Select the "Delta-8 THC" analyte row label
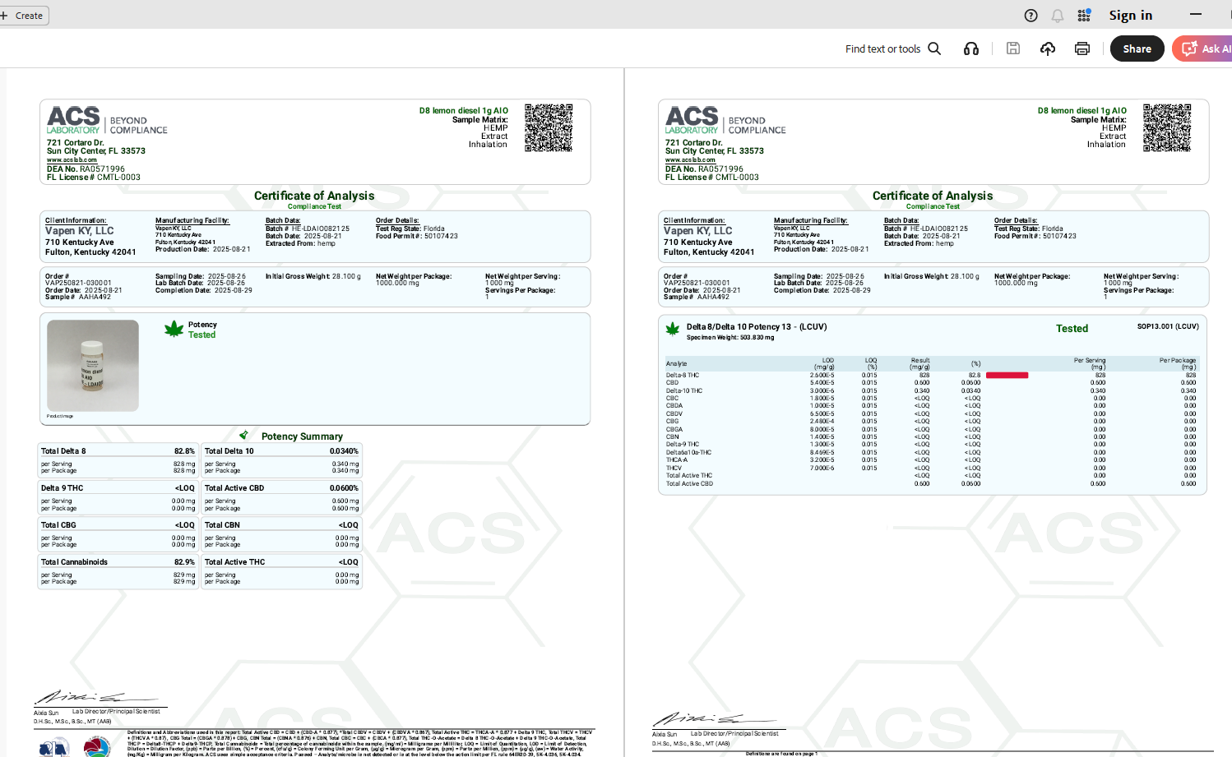1232x757 pixels. [683, 376]
